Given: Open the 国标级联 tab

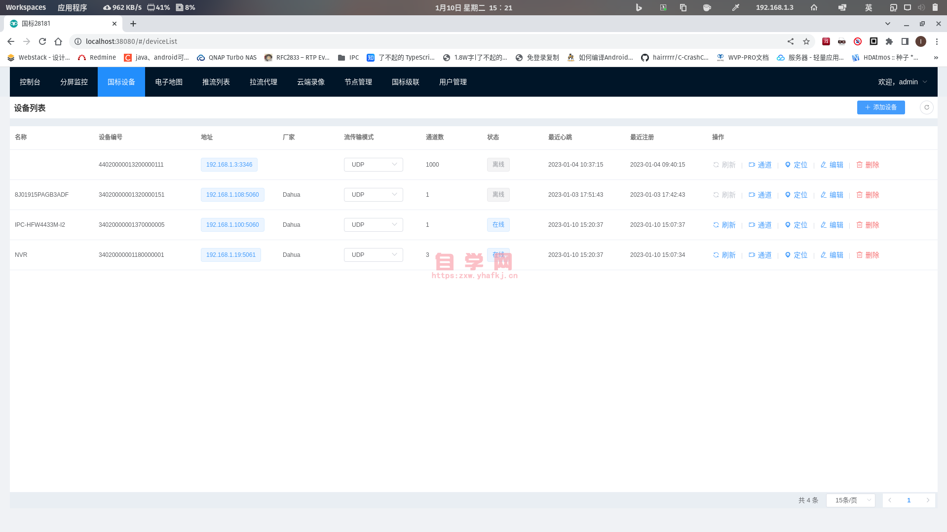Looking at the screenshot, I should click(x=406, y=82).
